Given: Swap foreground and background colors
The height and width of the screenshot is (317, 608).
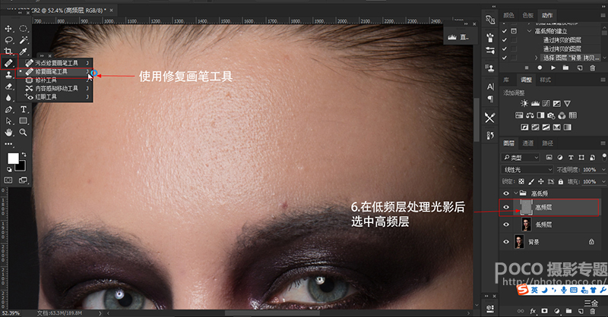Looking at the screenshot, I should pos(24,155).
